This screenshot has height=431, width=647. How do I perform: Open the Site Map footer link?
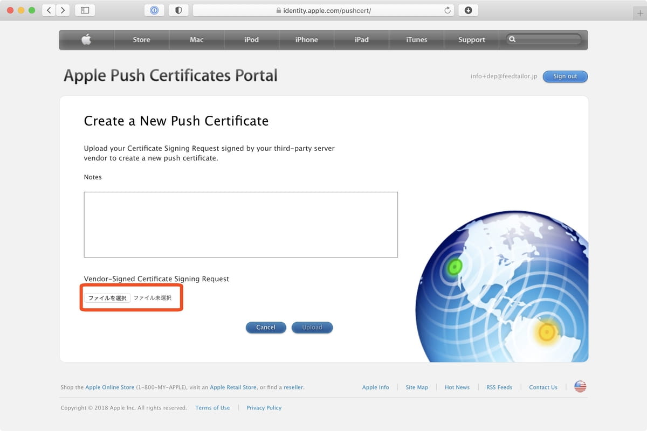pos(417,387)
